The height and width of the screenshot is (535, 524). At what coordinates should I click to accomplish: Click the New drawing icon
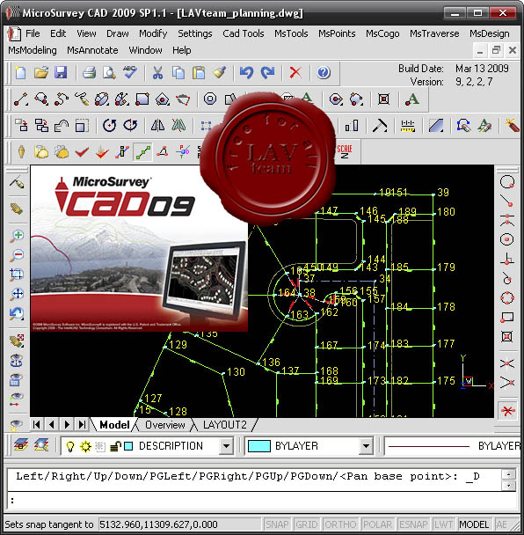point(20,73)
